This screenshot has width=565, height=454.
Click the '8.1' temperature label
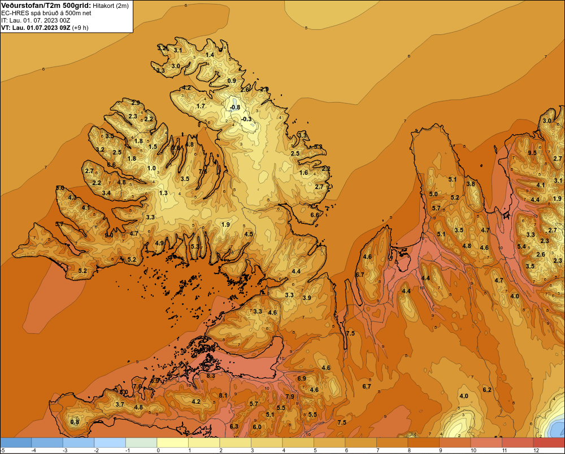[223, 395]
